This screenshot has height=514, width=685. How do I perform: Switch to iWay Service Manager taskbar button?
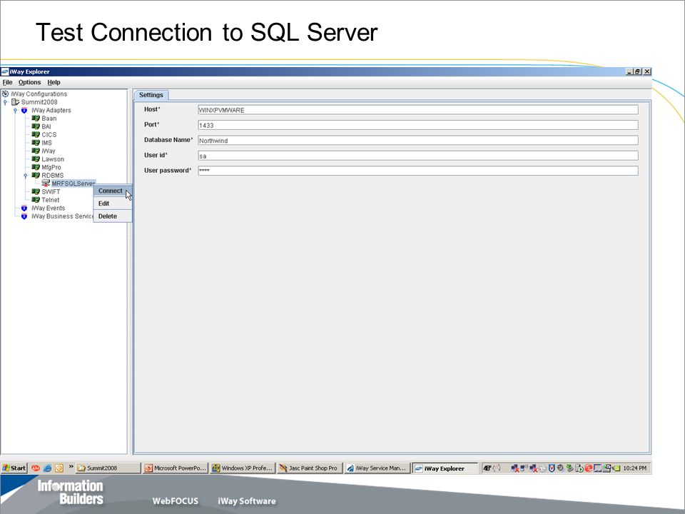coord(377,468)
